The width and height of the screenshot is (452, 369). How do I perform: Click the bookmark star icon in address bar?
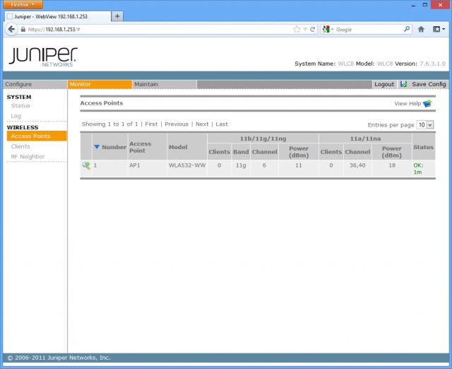pos(297,29)
